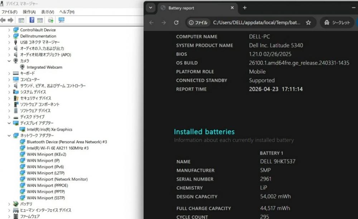The width and height of the screenshot is (358, 219).
Task: Select WAN Miniport (IP) adapter
Action: click(x=43, y=160)
